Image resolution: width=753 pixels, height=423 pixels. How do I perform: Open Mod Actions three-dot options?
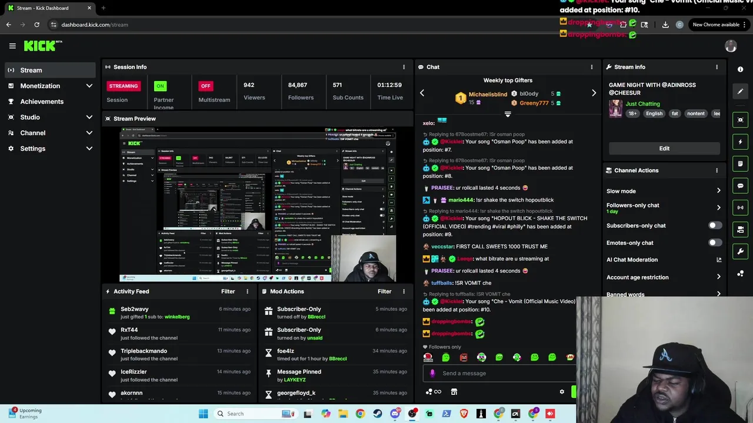point(404,291)
